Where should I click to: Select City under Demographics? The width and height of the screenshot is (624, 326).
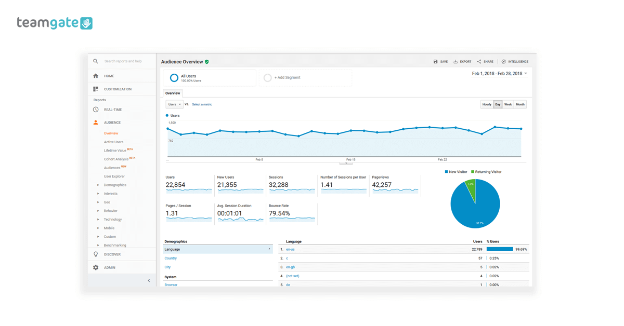167,267
